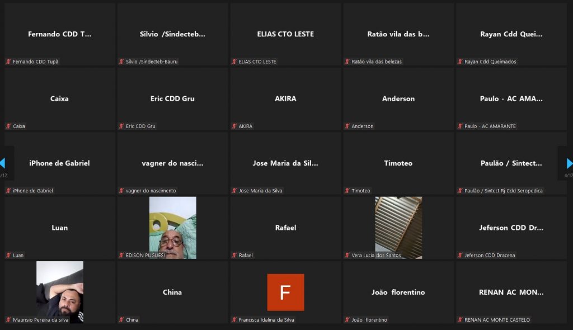Viewport: 573px width, 330px height.
Task: Click the 'Rayan Cdd Queimados' small label
Action: [490, 62]
